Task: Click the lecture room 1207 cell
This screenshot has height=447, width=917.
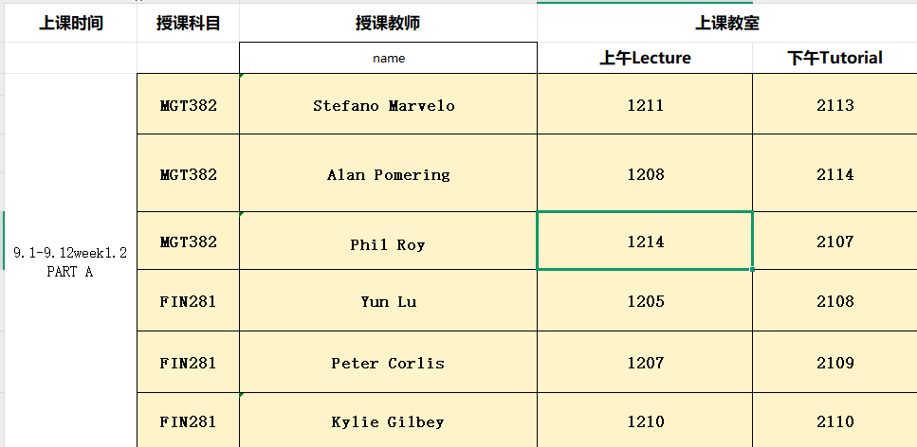Action: 645,363
